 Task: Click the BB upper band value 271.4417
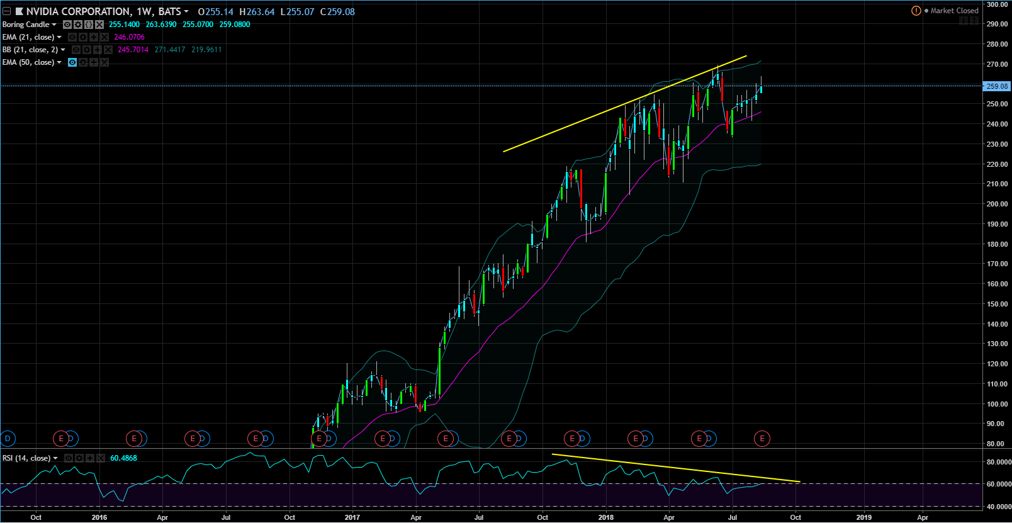[x=170, y=50]
